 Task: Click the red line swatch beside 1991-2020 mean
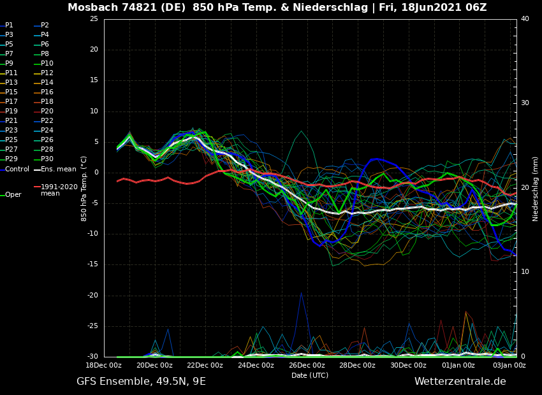pyautogui.click(x=37, y=187)
